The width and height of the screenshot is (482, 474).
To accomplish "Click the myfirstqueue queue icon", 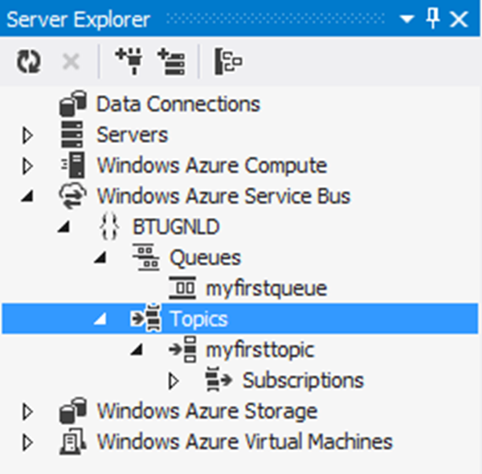I will click(182, 288).
